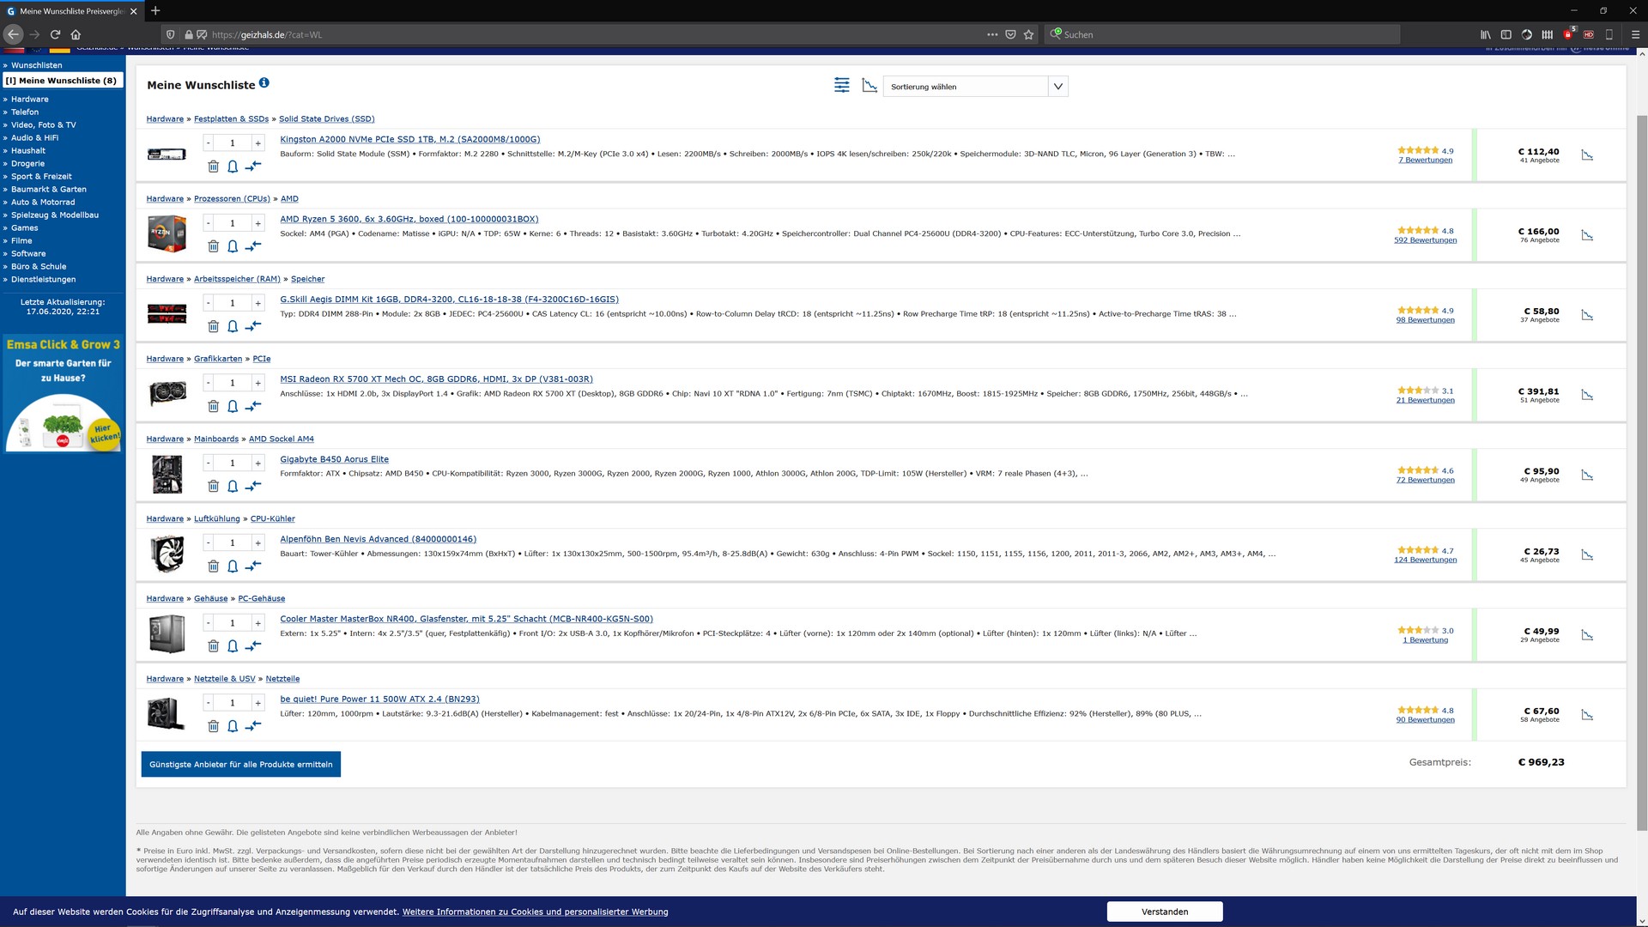The height and width of the screenshot is (927, 1648).
Task: Open price history chart for MSI Radeon RX 5700 XT
Action: click(1587, 396)
